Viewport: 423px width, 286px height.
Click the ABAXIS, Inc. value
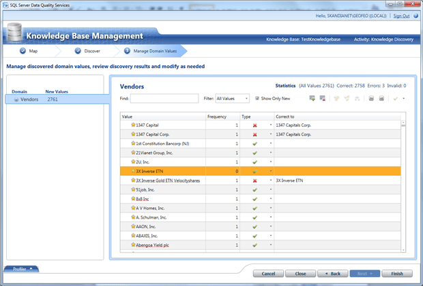coord(147,236)
